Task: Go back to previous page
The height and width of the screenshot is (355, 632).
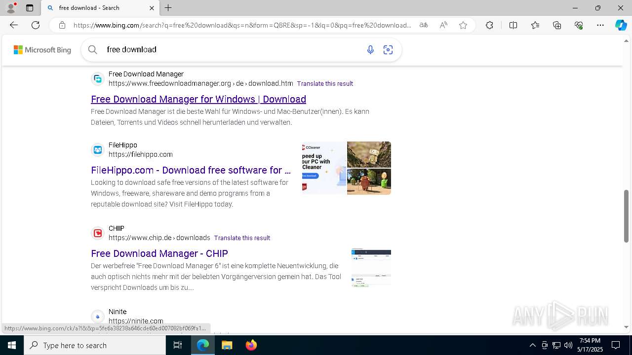Action: point(14,25)
